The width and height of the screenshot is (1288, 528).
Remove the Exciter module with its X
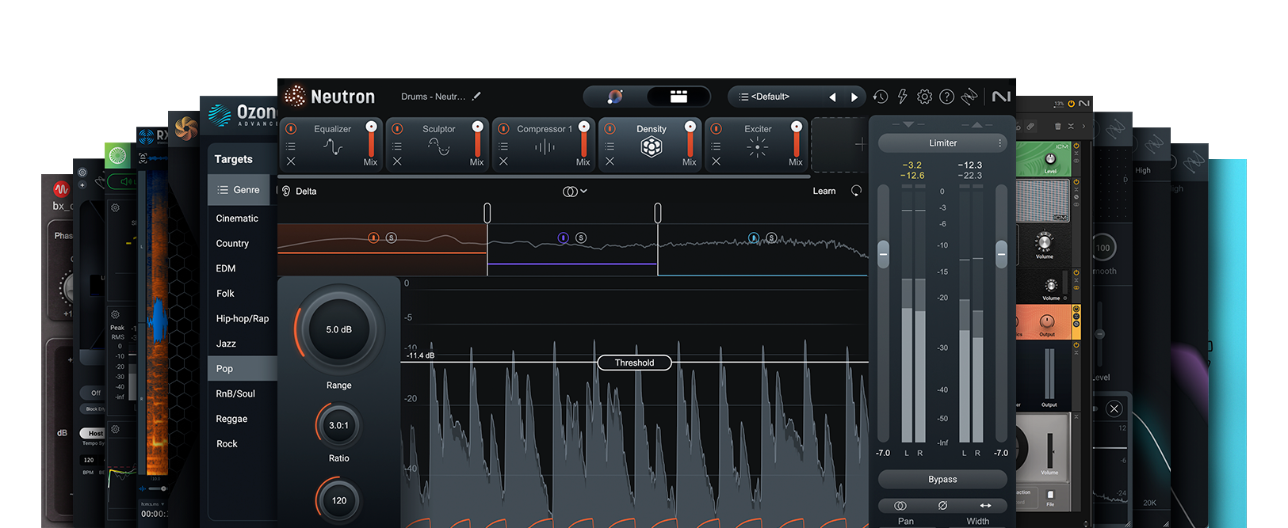point(716,161)
